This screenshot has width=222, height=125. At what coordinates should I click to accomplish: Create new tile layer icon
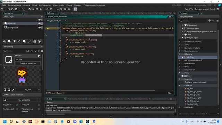point(15,41)
